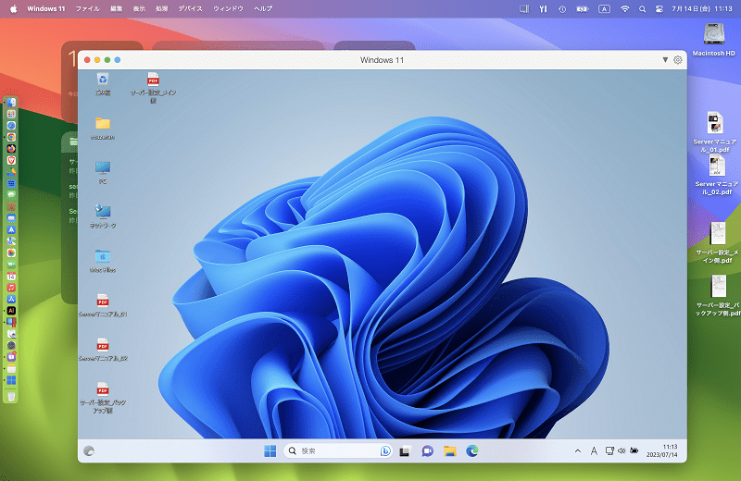Click the menu bar date 7月14日(金) 11:13
Image resolution: width=741 pixels, height=481 pixels.
point(702,8)
